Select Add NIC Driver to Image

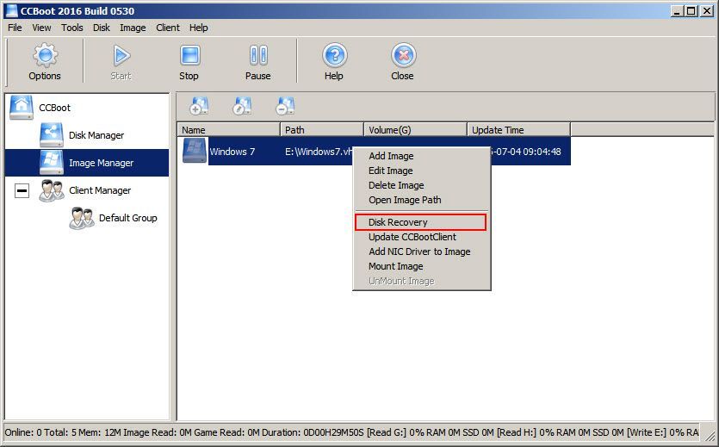pyautogui.click(x=421, y=251)
